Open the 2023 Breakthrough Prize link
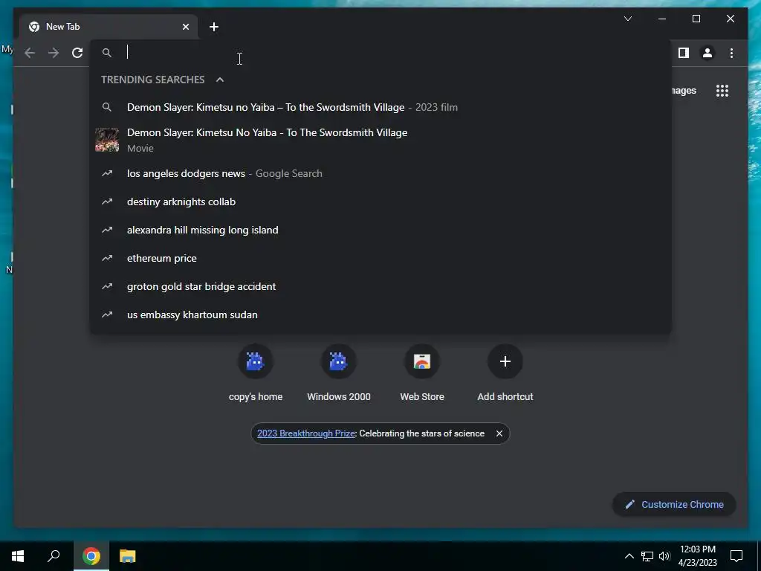Screen dimensions: 761x571 tap(305, 433)
